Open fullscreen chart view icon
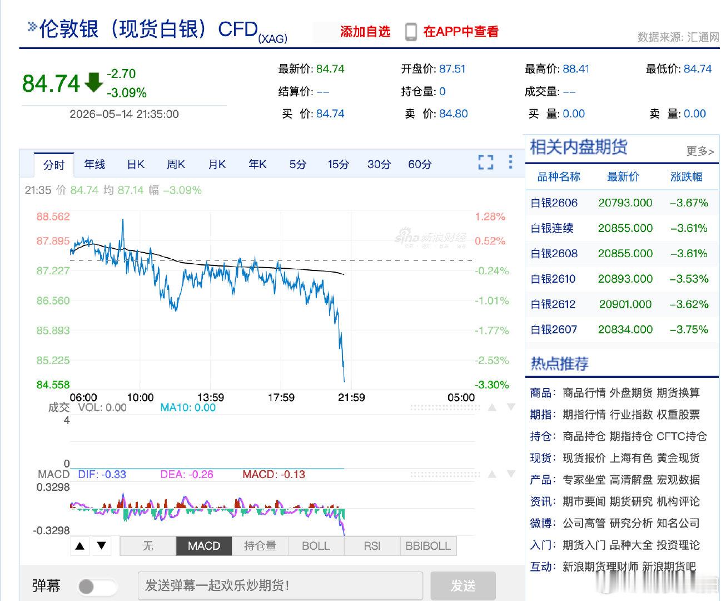Screen dimensions: 726x601 (x=485, y=162)
